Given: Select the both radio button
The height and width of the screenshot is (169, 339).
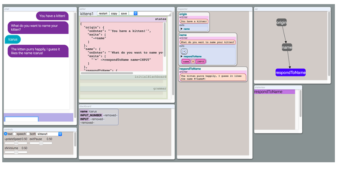Looking at the screenshot, I should point(28,134).
